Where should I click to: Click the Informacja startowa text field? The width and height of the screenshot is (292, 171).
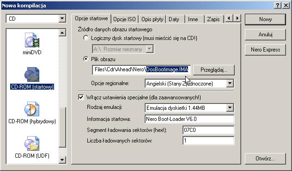[x=189, y=119]
